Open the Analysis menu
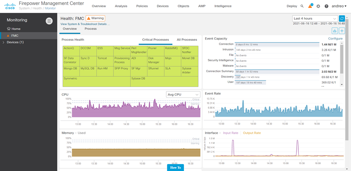 [121, 6]
